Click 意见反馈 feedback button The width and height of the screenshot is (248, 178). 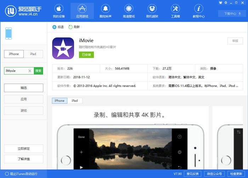click(x=192, y=174)
